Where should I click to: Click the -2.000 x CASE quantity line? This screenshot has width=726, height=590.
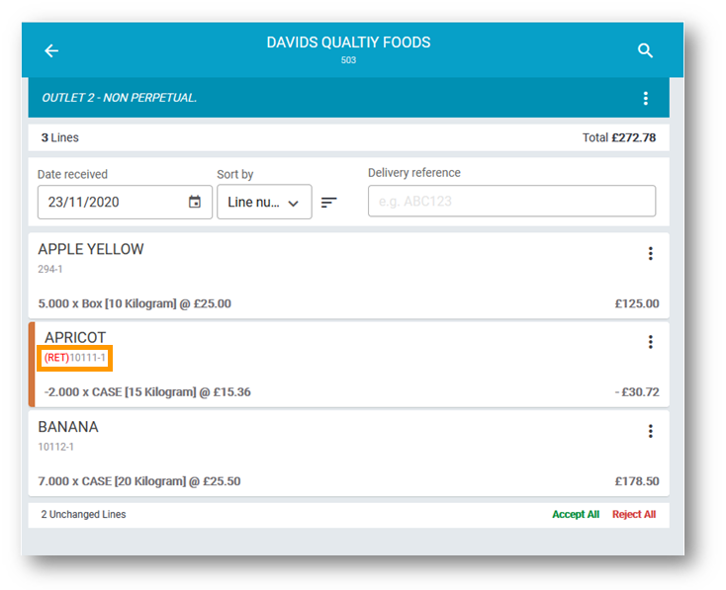click(x=147, y=392)
